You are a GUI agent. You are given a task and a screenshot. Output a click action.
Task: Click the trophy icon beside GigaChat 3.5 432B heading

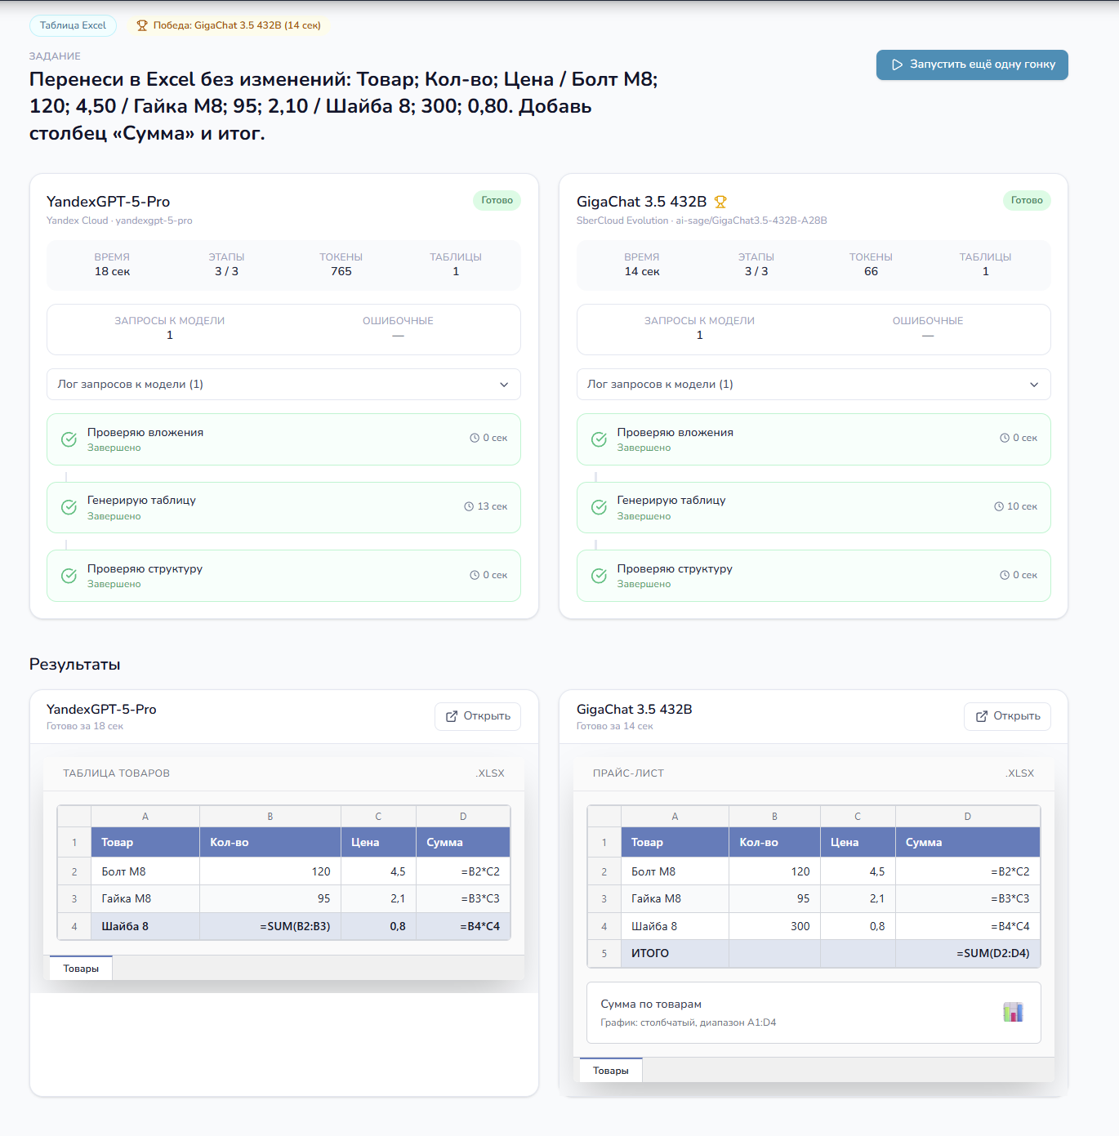tap(720, 202)
